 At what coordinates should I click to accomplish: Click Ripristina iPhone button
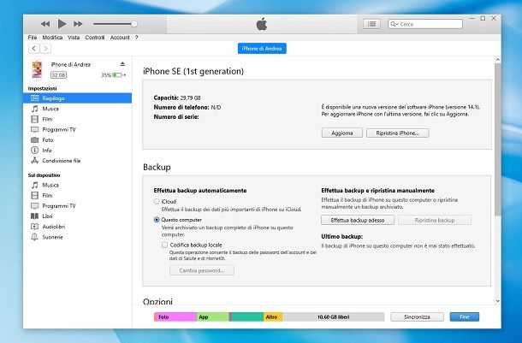398,133
